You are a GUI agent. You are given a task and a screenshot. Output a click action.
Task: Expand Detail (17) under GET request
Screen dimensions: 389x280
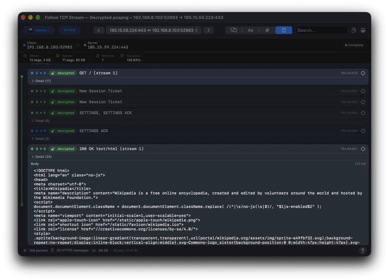pyautogui.click(x=41, y=81)
